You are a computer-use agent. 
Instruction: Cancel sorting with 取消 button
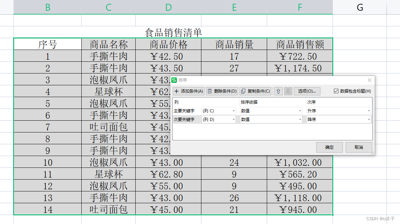pos(359,147)
